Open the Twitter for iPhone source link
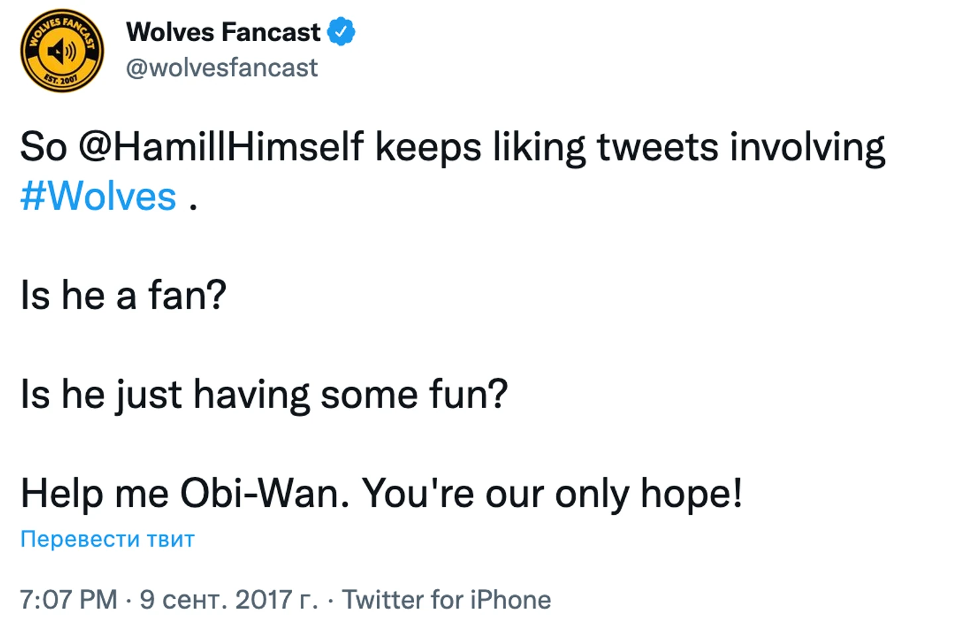Screen dimensions: 967x642 click(x=446, y=600)
